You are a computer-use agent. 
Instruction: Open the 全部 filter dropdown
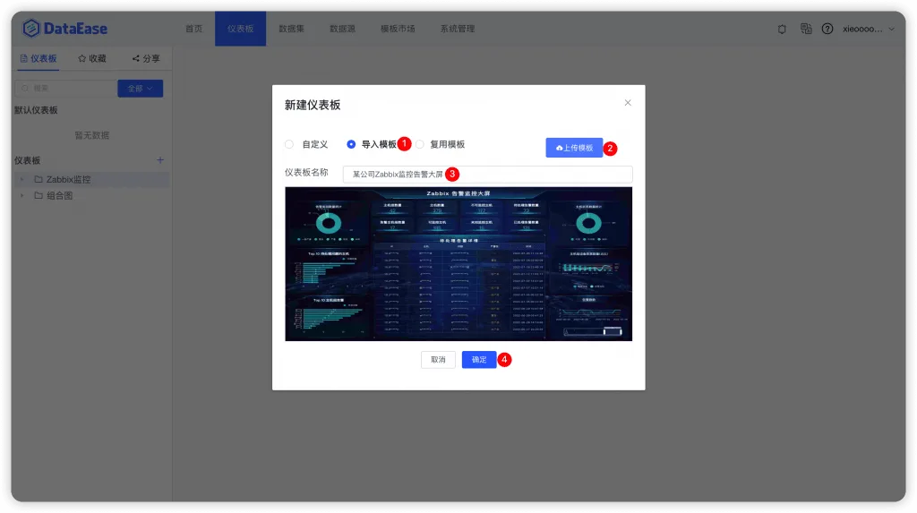click(x=141, y=89)
